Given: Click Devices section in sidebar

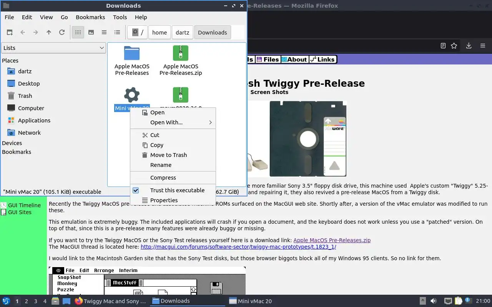Looking at the screenshot, I should tap(12, 143).
